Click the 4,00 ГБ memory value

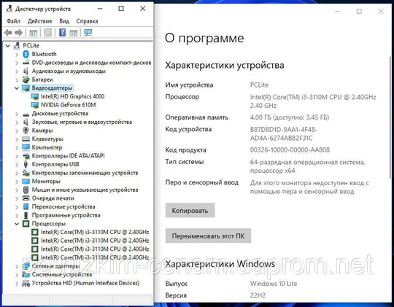click(x=290, y=117)
